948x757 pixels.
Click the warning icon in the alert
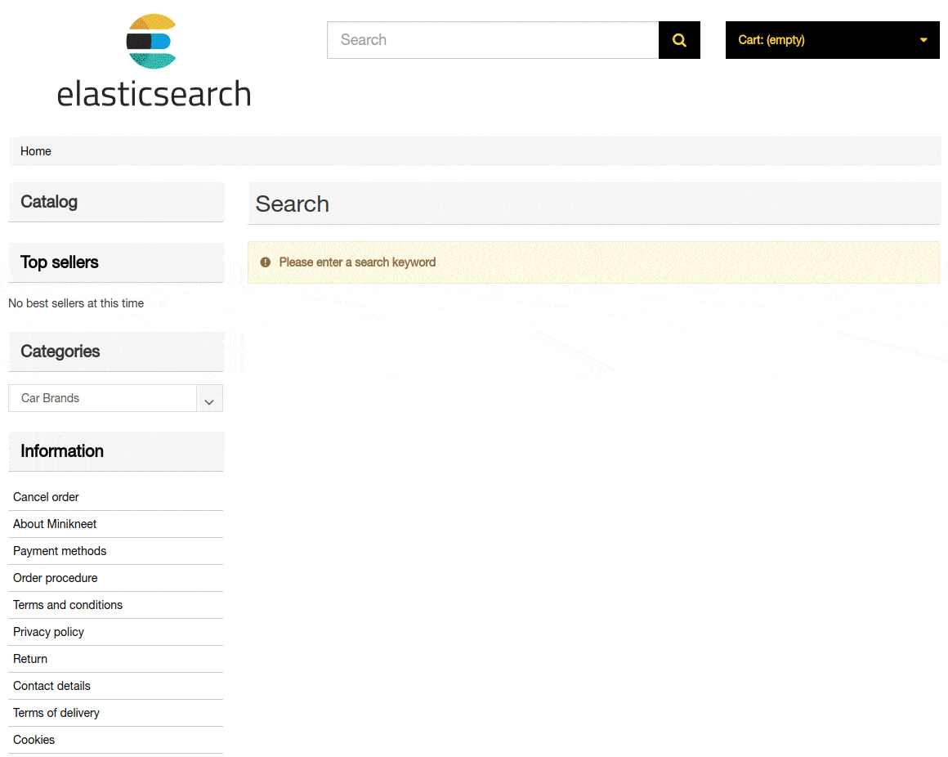click(x=265, y=262)
